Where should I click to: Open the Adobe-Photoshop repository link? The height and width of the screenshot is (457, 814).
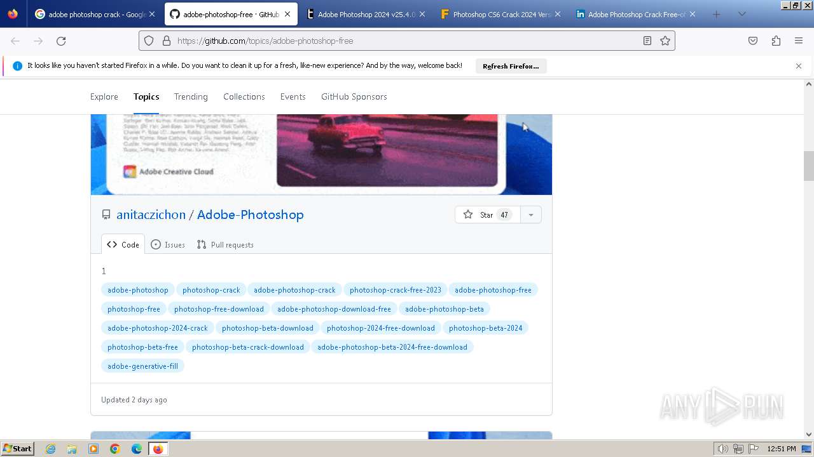coord(251,215)
